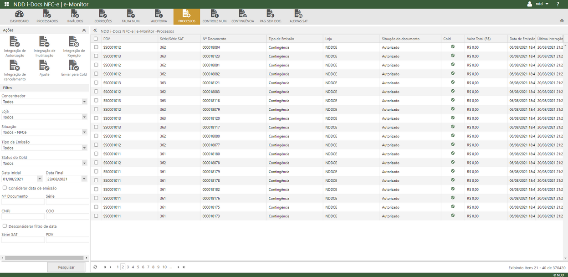Go to page 5 of results
The width and height of the screenshot is (568, 277).
[x=138, y=267]
